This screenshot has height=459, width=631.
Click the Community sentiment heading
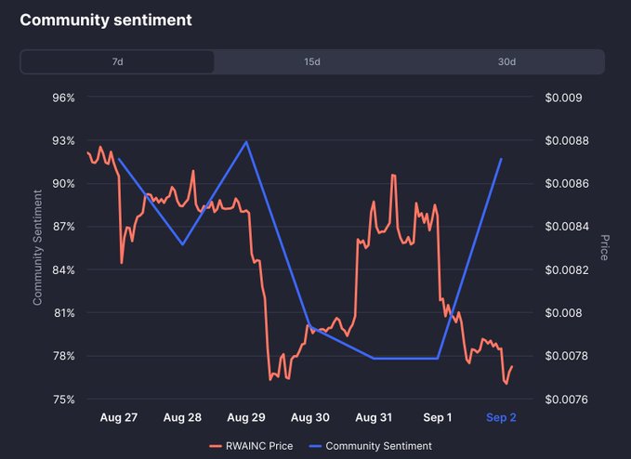coord(106,20)
